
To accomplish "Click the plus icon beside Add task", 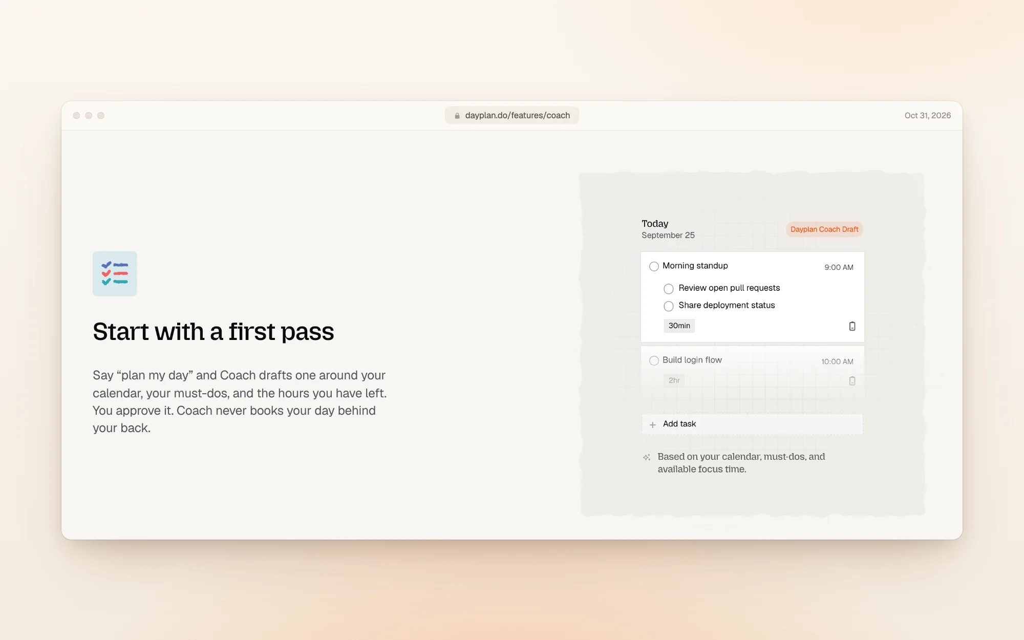I will click(x=653, y=424).
